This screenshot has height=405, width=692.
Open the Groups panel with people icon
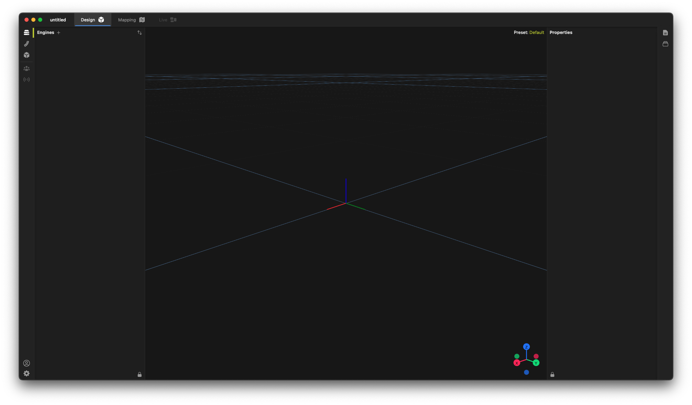click(x=27, y=68)
